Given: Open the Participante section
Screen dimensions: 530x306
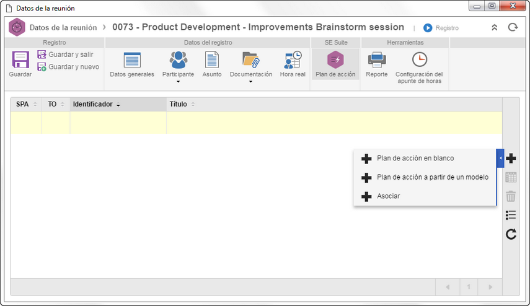Looking at the screenshot, I should (178, 65).
